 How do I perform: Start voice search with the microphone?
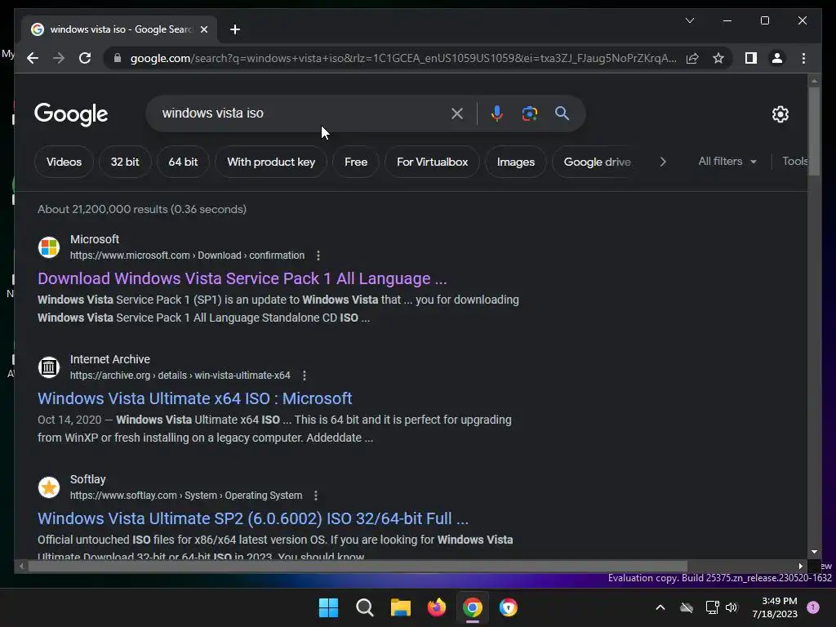pos(496,113)
